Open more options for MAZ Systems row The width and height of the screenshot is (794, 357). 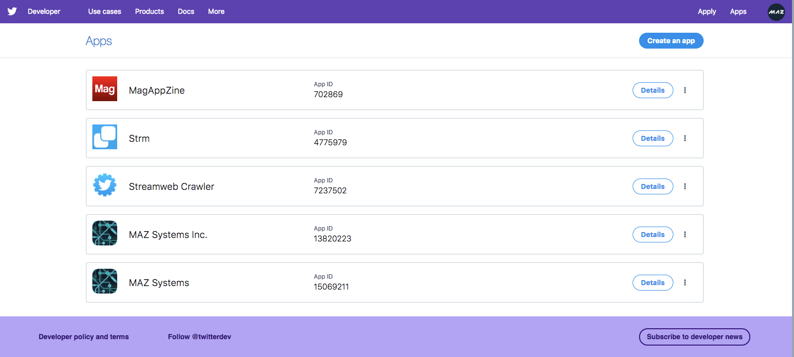click(685, 283)
